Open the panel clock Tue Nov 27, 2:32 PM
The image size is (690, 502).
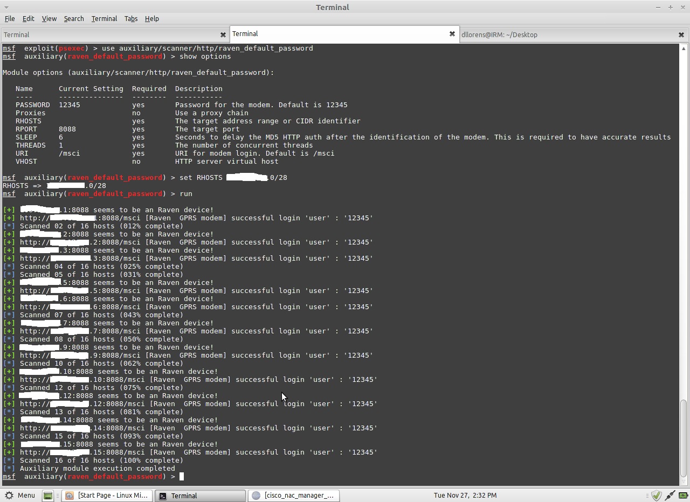pos(465,496)
